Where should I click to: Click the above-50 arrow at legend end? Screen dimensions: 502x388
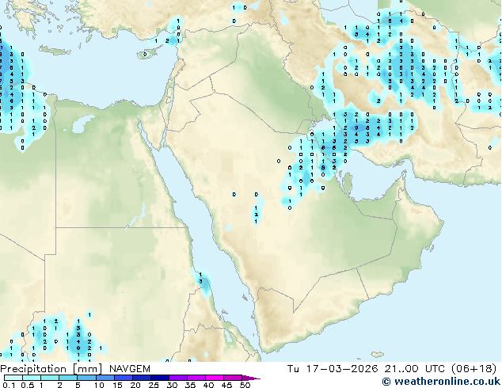click(x=251, y=378)
